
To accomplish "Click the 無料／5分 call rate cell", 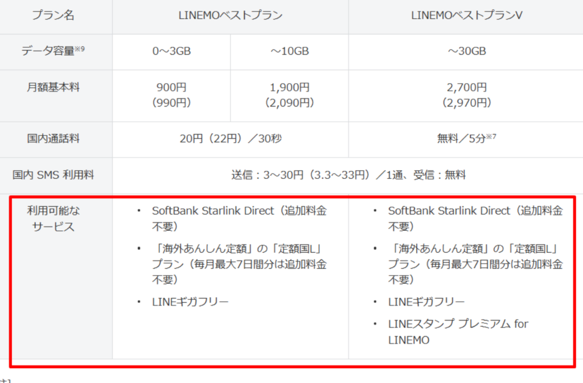I will pos(467,138).
